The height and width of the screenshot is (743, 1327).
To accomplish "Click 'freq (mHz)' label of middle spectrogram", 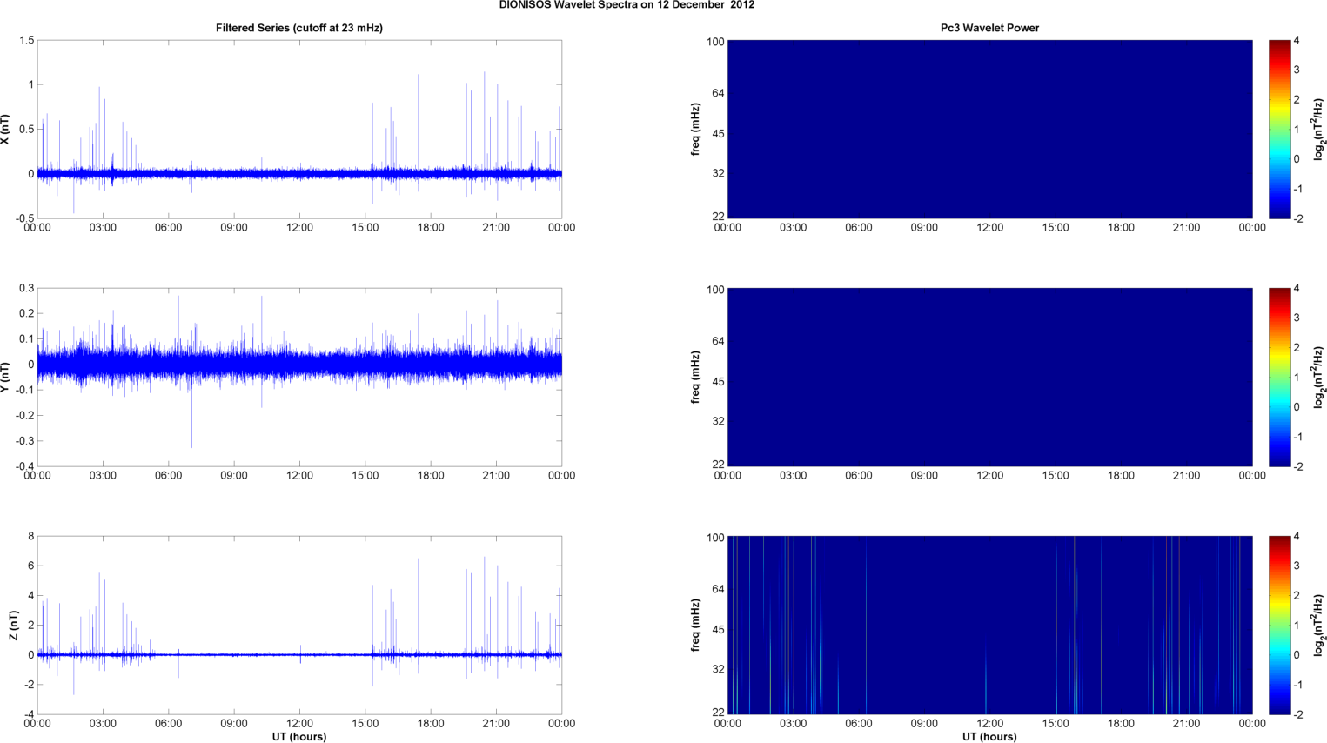I will (x=695, y=378).
